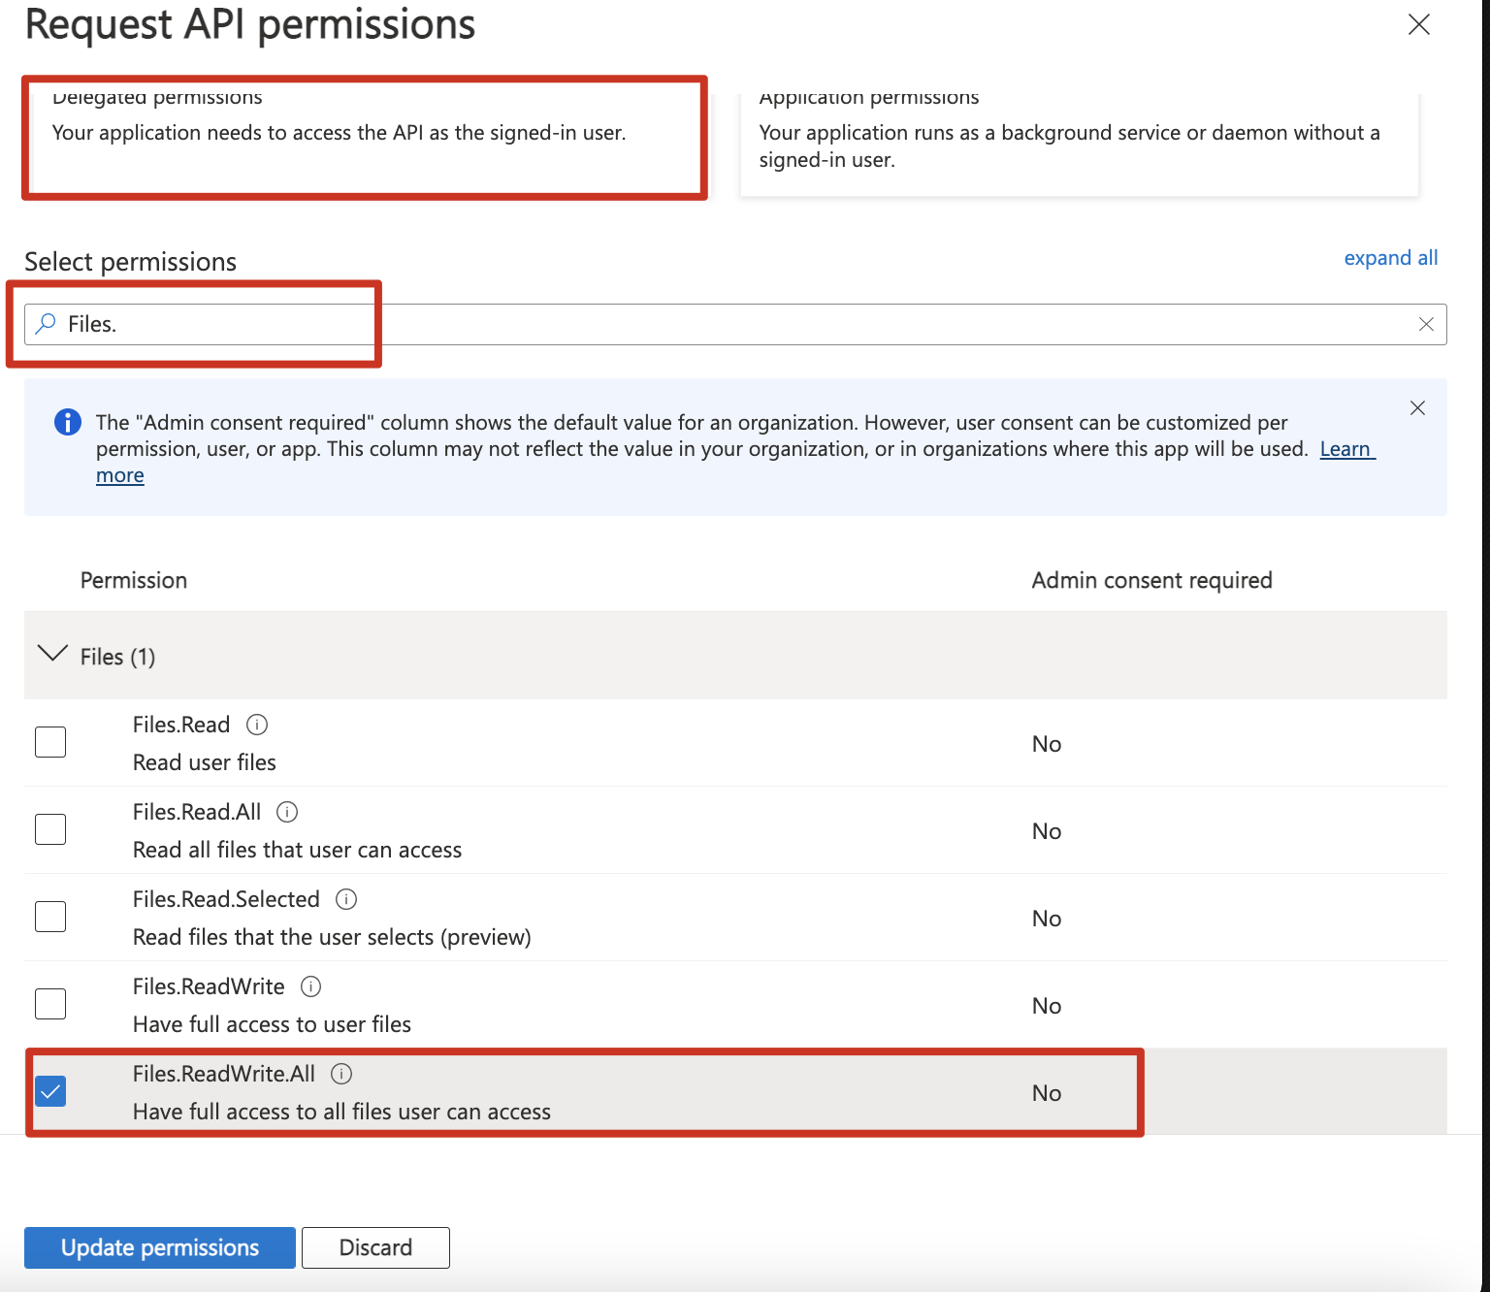Click info icon beside Files.Read.All

click(287, 812)
